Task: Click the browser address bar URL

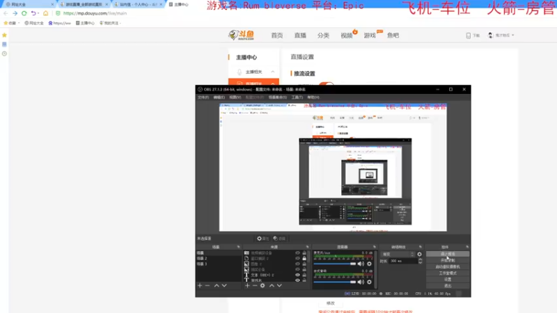Action: pos(95,13)
